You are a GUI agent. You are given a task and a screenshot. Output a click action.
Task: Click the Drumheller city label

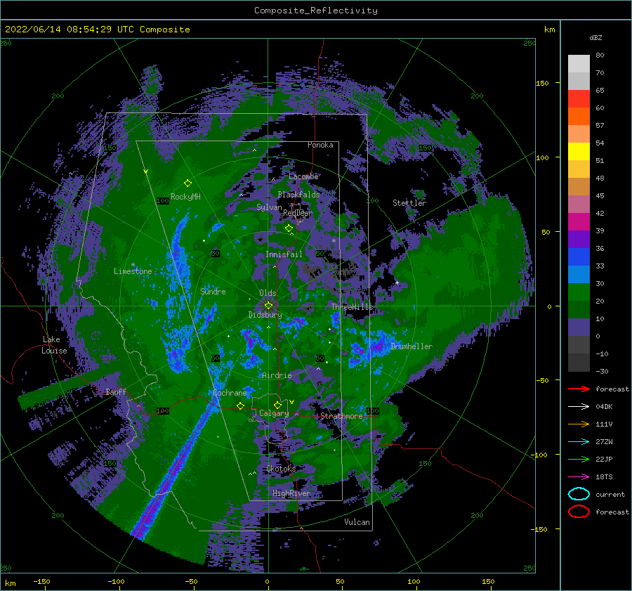pos(412,346)
